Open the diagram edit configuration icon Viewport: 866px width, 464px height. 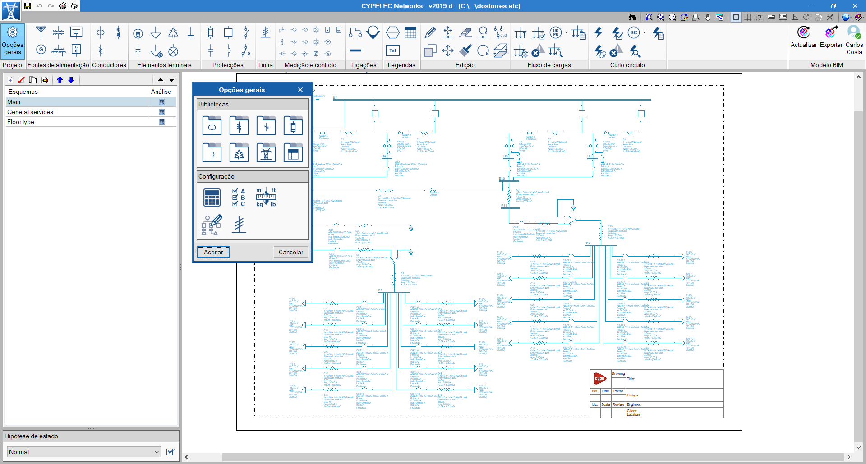coord(212,224)
